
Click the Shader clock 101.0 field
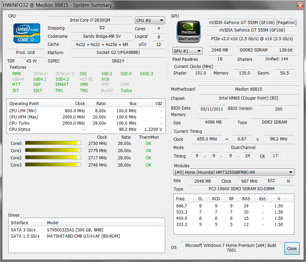click(x=201, y=73)
